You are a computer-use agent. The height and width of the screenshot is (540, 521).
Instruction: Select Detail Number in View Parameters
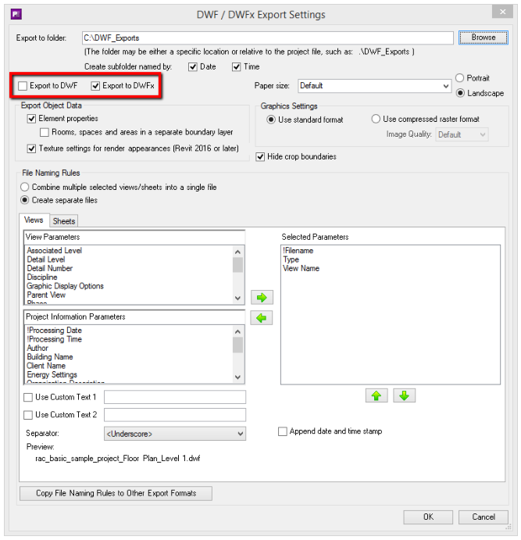click(x=50, y=268)
